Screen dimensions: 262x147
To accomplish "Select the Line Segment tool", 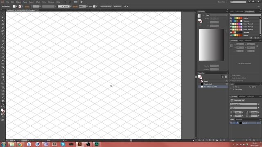I will coord(2,38).
